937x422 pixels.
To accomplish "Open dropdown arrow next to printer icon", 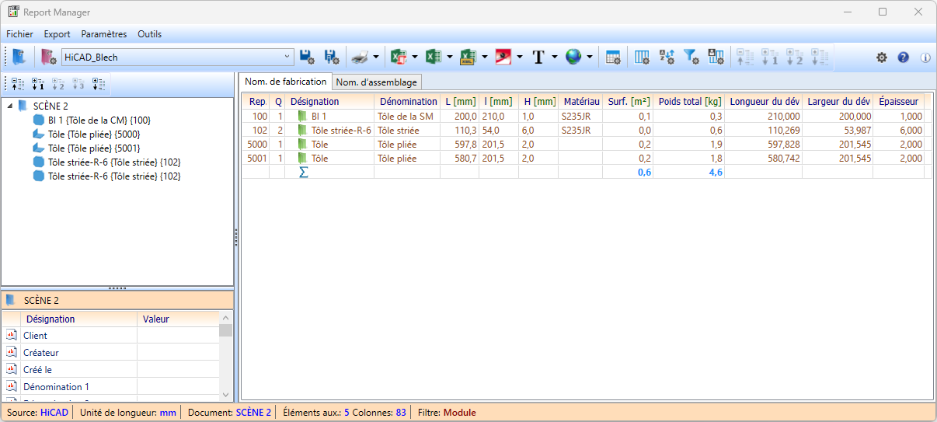I will coord(376,57).
